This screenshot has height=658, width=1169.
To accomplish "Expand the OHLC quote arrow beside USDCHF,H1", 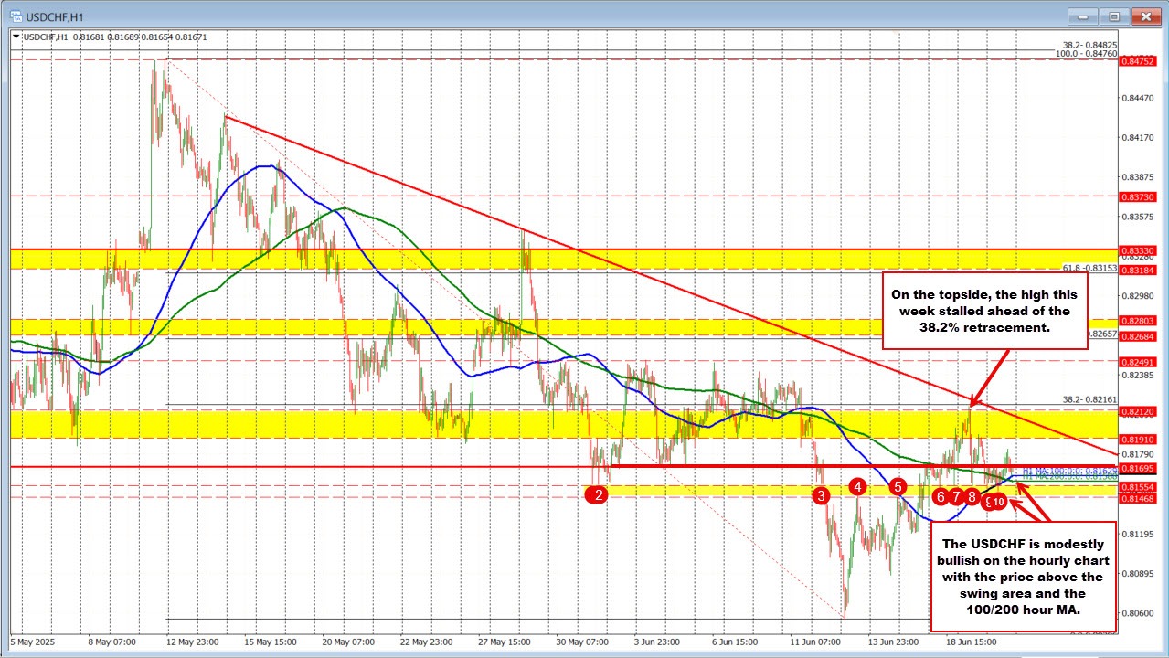I will 16,37.
